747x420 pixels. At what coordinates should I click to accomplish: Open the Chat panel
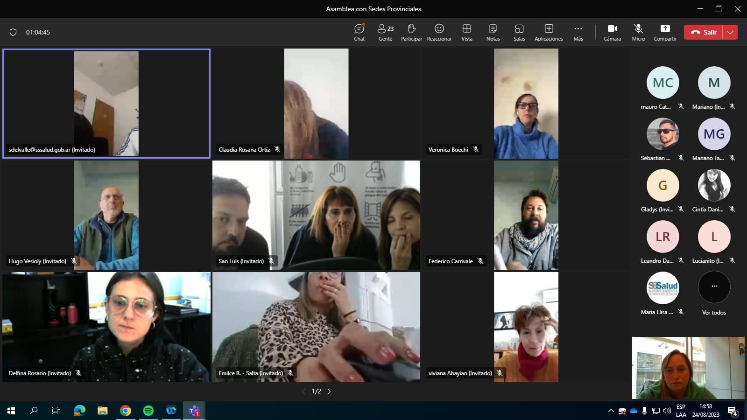(359, 32)
